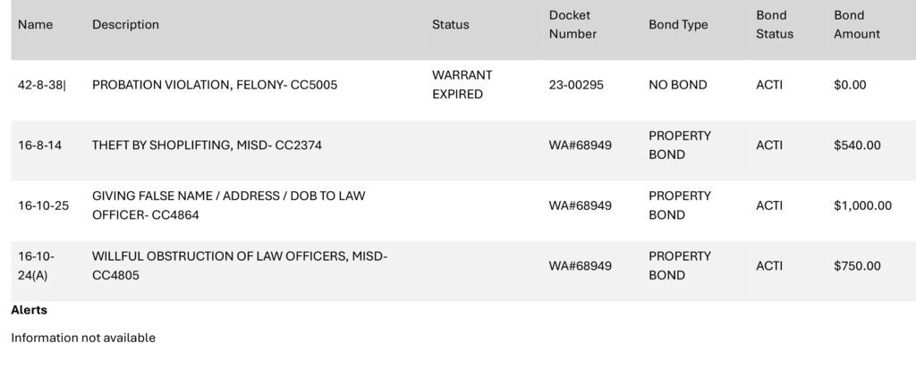The height and width of the screenshot is (376, 916).
Task: Click statute code 16-10-25
Action: coord(43,205)
